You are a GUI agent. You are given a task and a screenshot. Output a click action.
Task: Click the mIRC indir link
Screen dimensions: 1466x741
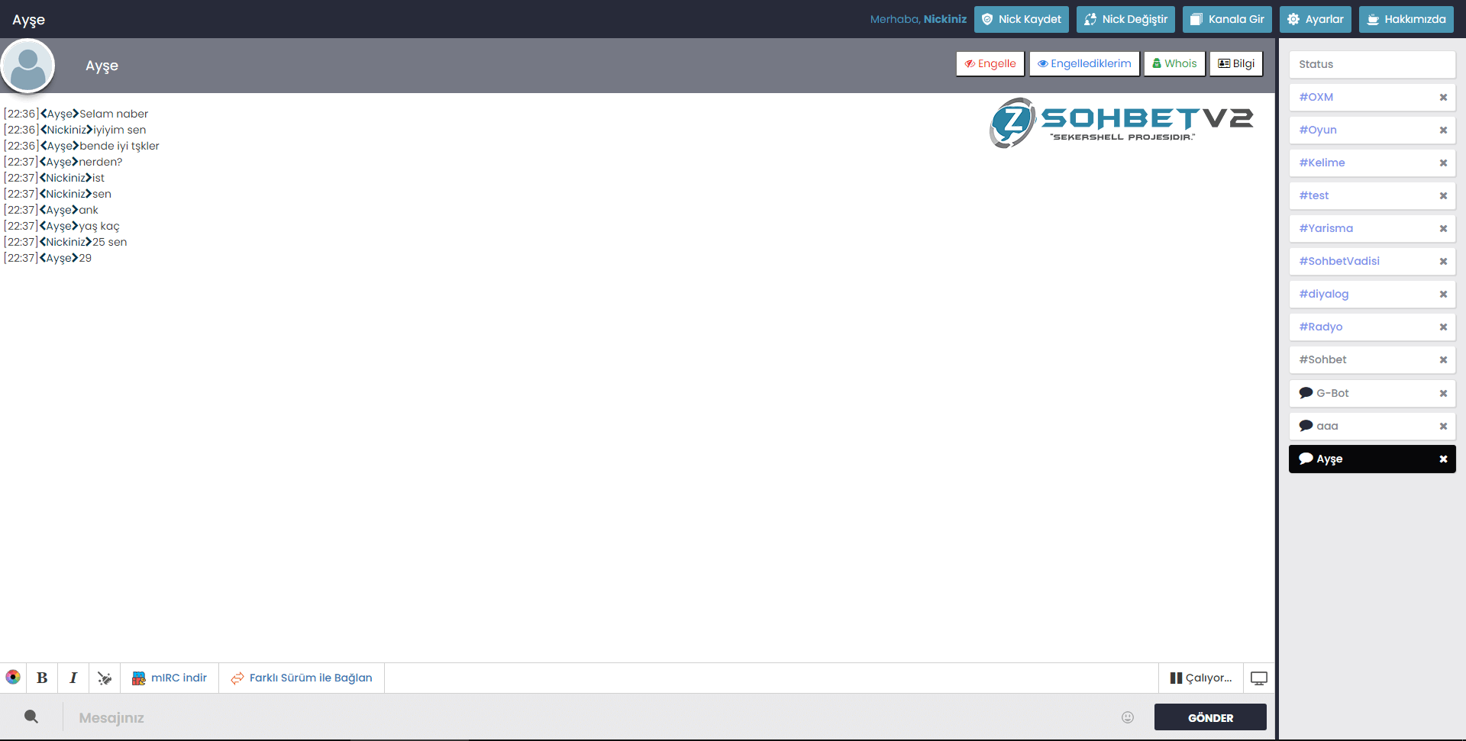pos(170,678)
